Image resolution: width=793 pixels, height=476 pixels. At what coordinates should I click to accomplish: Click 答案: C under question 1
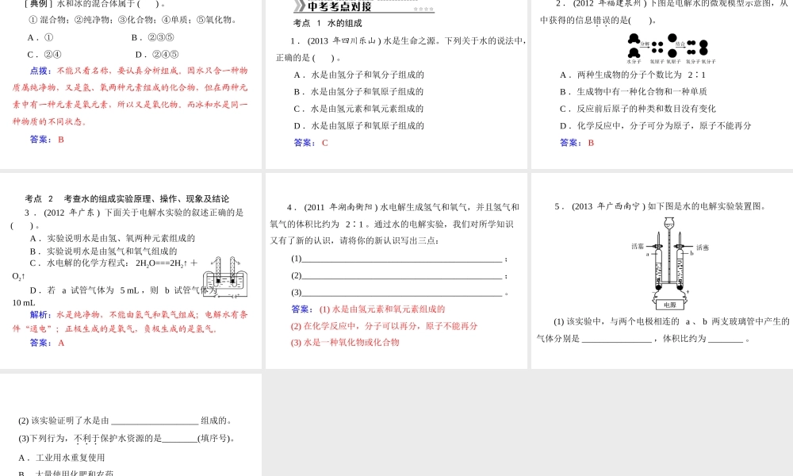pyautogui.click(x=311, y=143)
